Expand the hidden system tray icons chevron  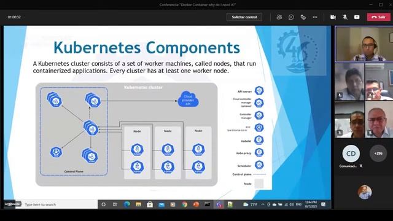click(x=263, y=204)
